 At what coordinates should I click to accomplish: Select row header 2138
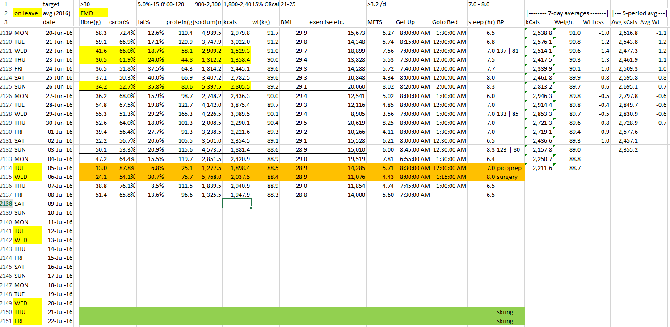[x=7, y=204]
